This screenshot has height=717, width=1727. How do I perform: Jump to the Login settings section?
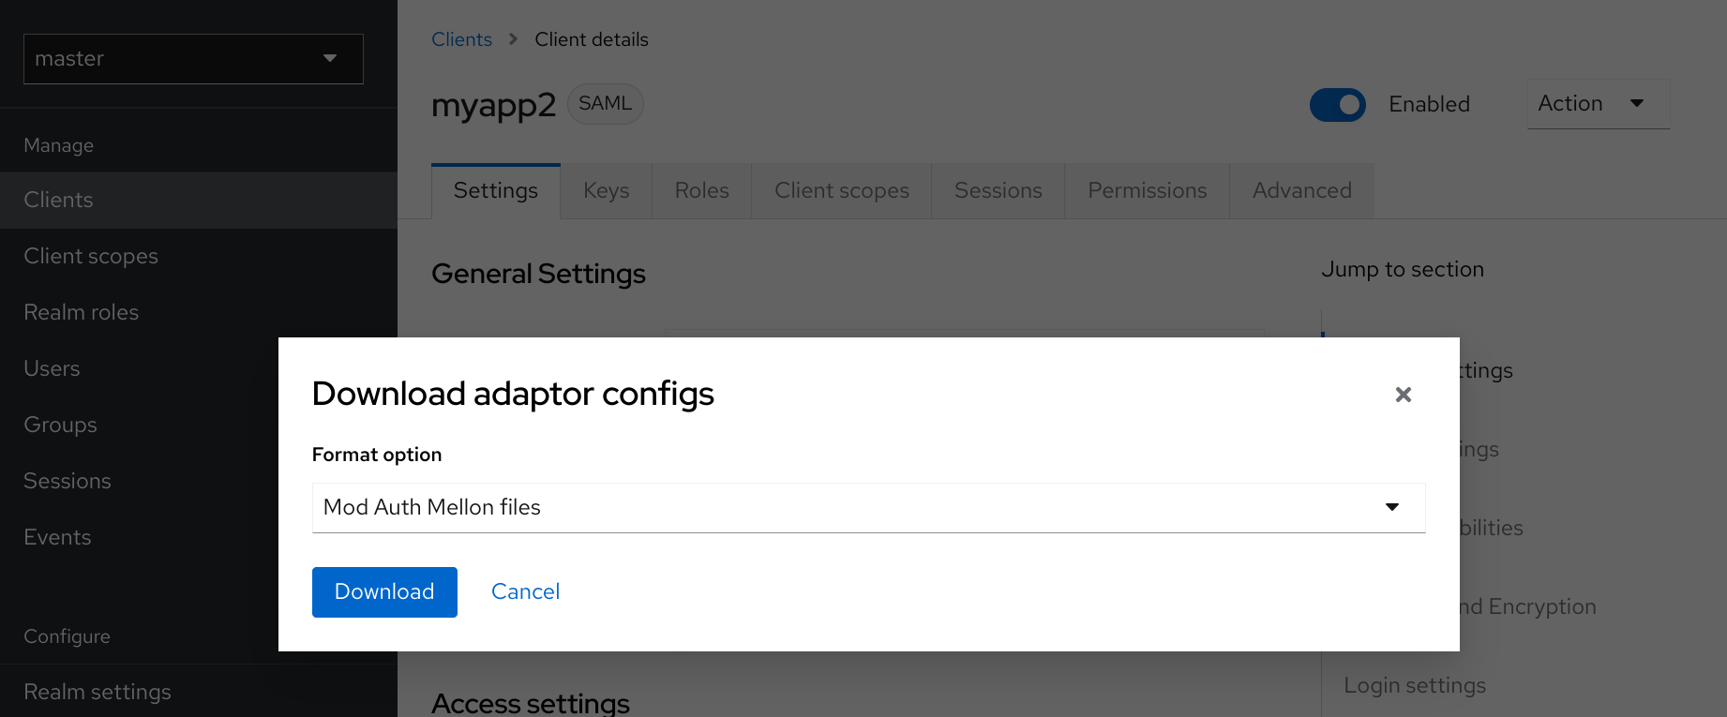pyautogui.click(x=1415, y=685)
